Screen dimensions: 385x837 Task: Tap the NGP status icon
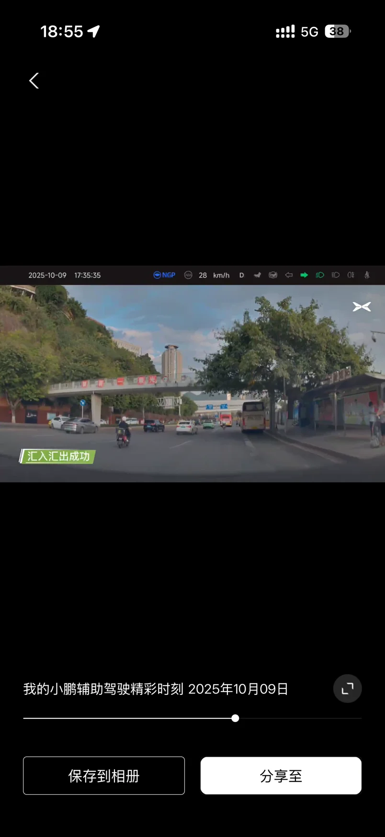point(164,275)
